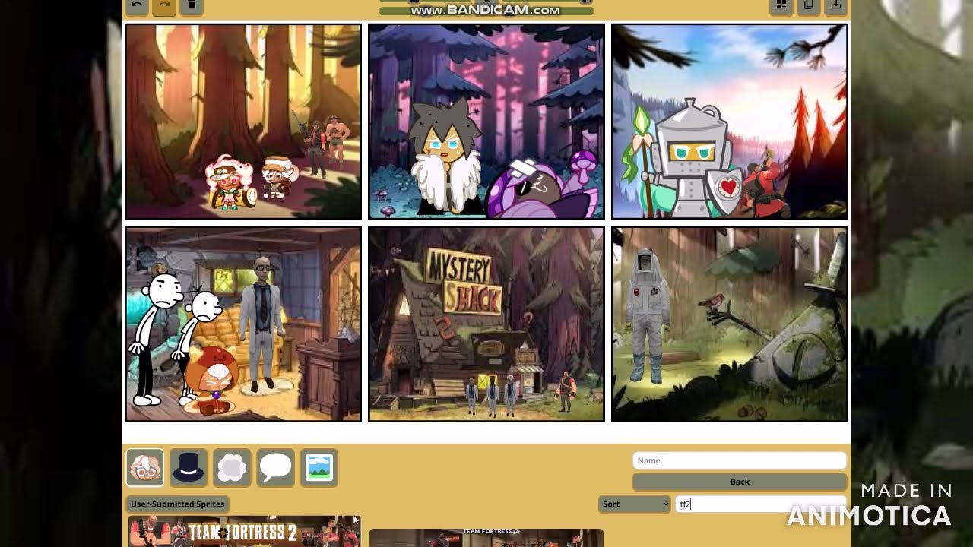Select the panel with bucket-helmet knight
Image resolution: width=973 pixels, height=547 pixels.
tap(730, 122)
